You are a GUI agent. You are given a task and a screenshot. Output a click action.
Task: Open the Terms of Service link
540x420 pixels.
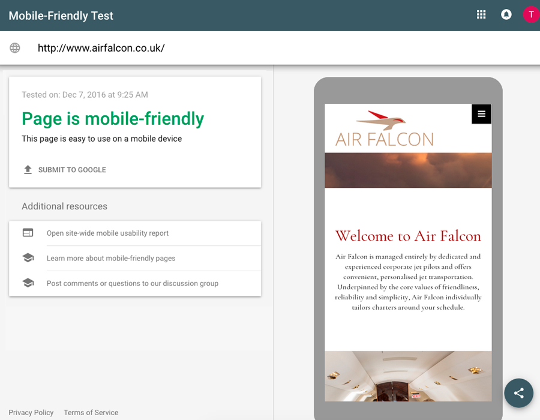91,412
